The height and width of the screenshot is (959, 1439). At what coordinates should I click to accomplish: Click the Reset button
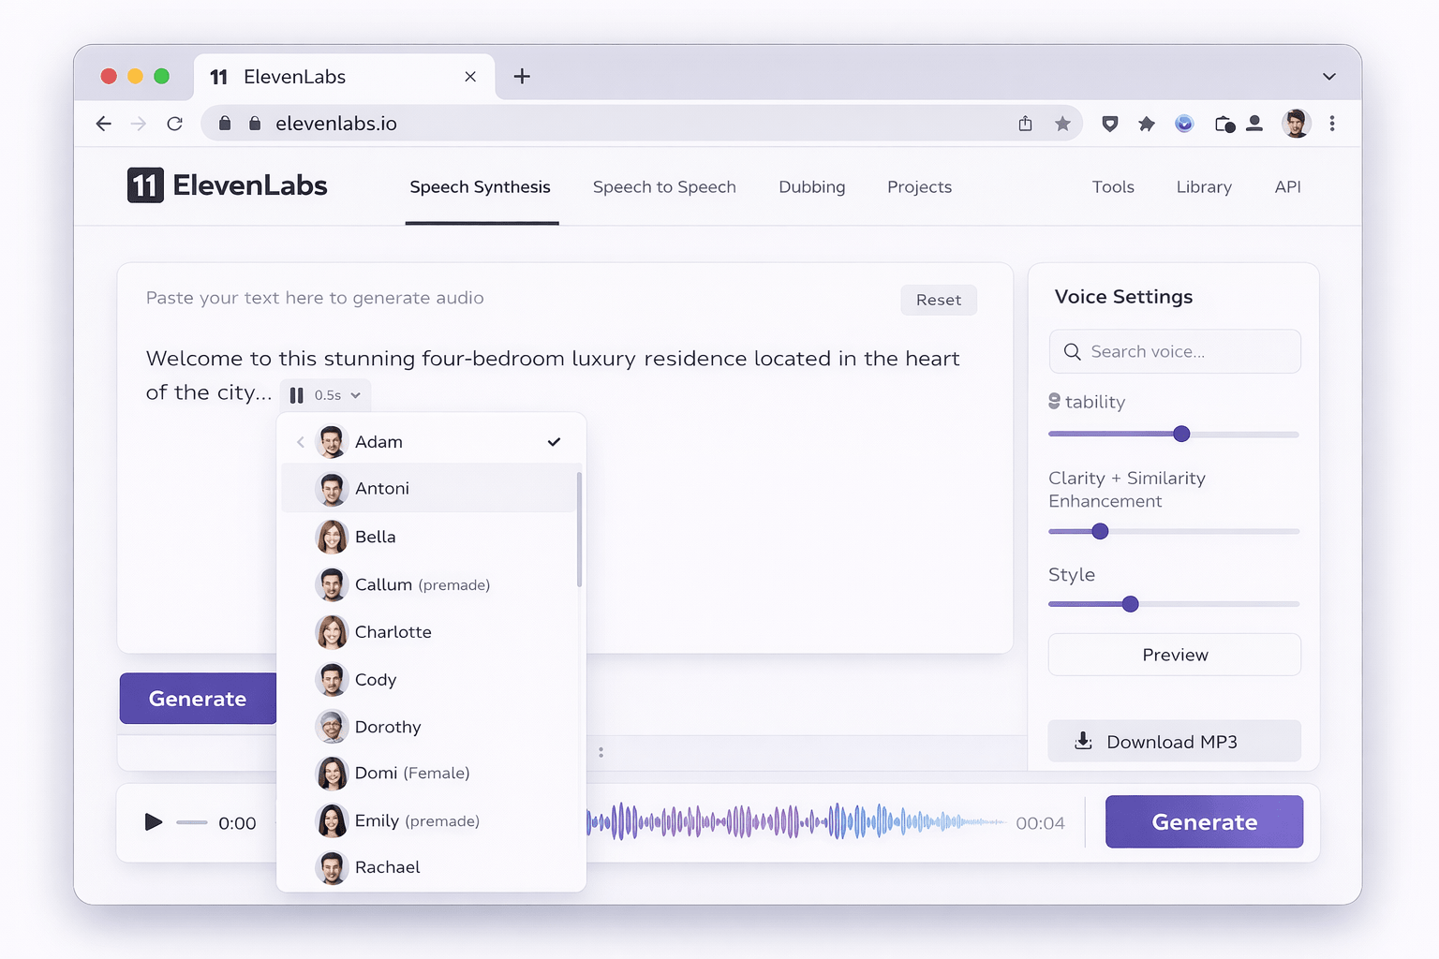click(938, 300)
